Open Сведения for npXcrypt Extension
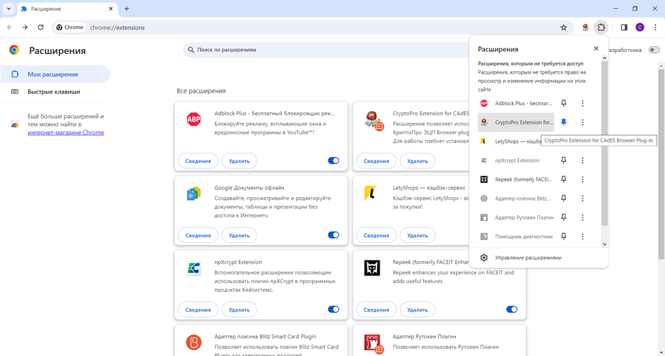 click(x=198, y=310)
